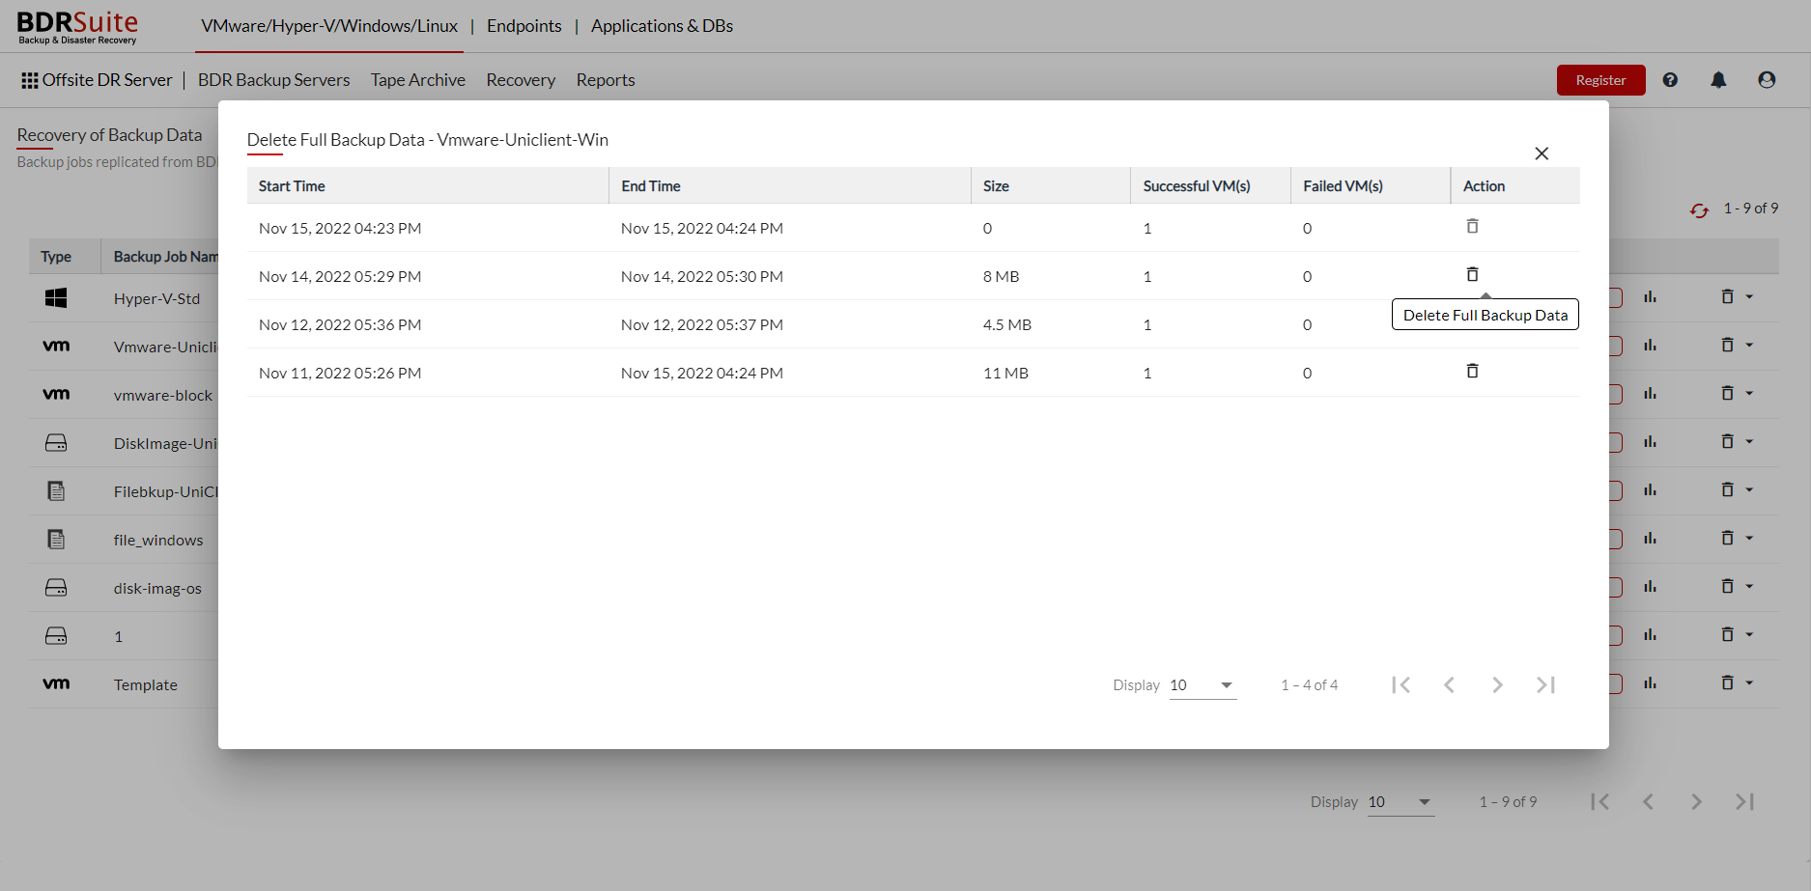Switch to Endpoints tab
The width and height of the screenshot is (1811, 891).
[523, 26]
